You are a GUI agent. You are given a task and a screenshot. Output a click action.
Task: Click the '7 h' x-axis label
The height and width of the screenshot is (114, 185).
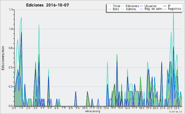64,108
